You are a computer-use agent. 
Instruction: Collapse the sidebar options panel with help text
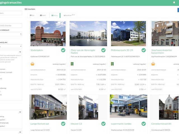click(x=20, y=52)
